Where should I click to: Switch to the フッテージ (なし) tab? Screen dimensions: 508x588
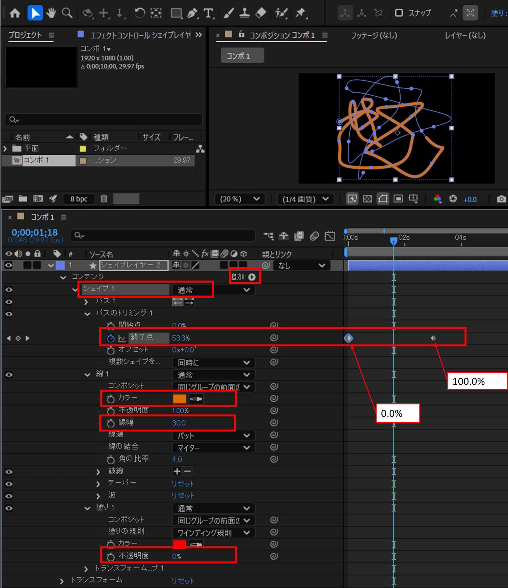click(x=374, y=35)
